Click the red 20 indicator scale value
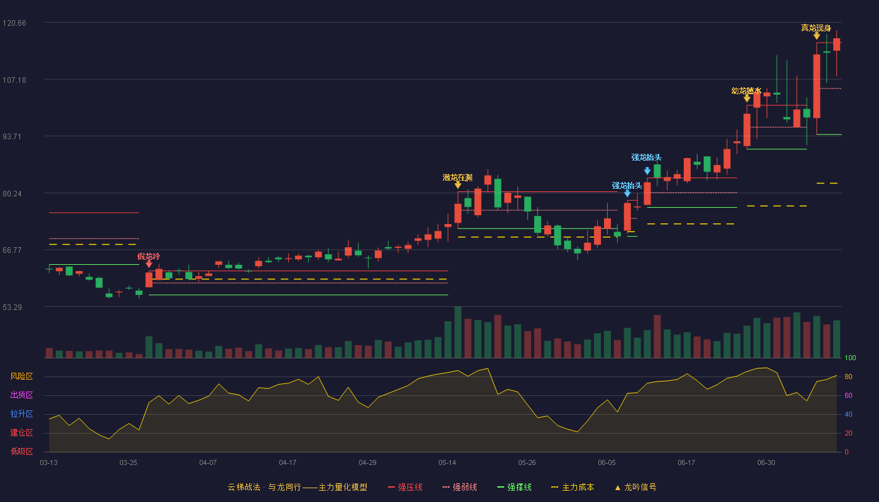The width and height of the screenshot is (879, 502). (x=848, y=433)
